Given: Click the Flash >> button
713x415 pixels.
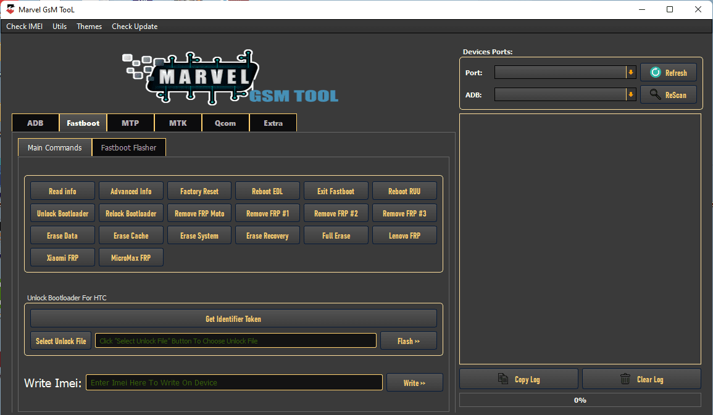Looking at the screenshot, I should pos(408,341).
